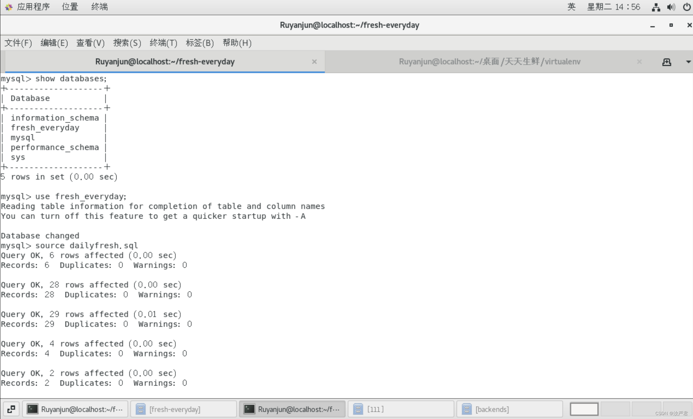Click the volume speaker icon
This screenshot has width=693, height=419.
[x=671, y=7]
